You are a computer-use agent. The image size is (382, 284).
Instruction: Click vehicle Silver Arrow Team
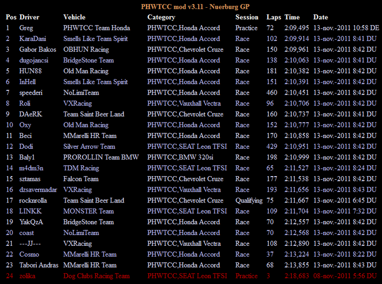[x=89, y=147]
